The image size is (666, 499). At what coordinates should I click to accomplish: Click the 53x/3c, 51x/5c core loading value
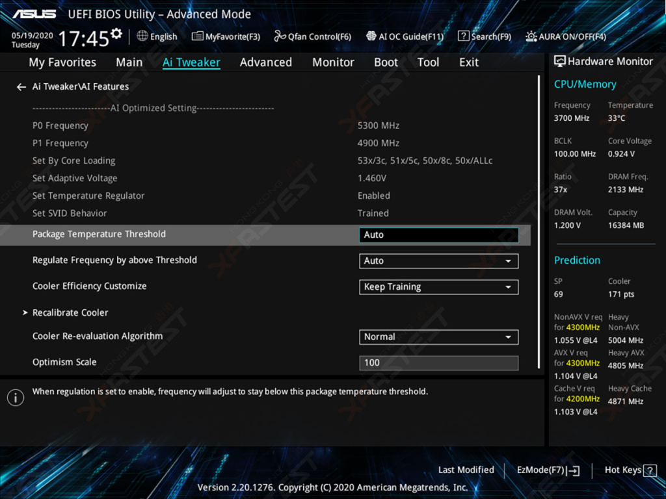(425, 161)
